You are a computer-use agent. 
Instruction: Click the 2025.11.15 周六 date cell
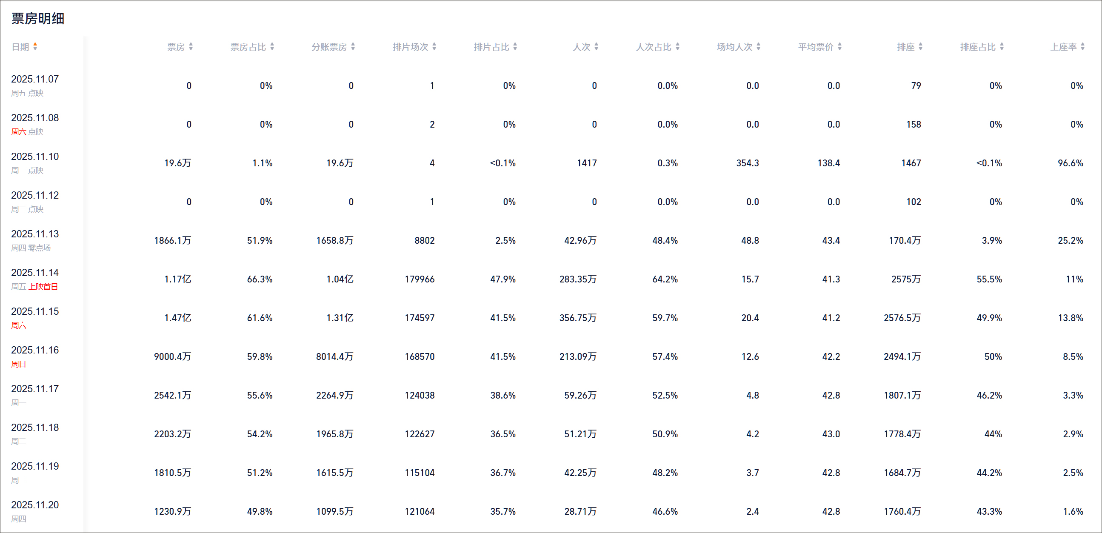(x=35, y=317)
